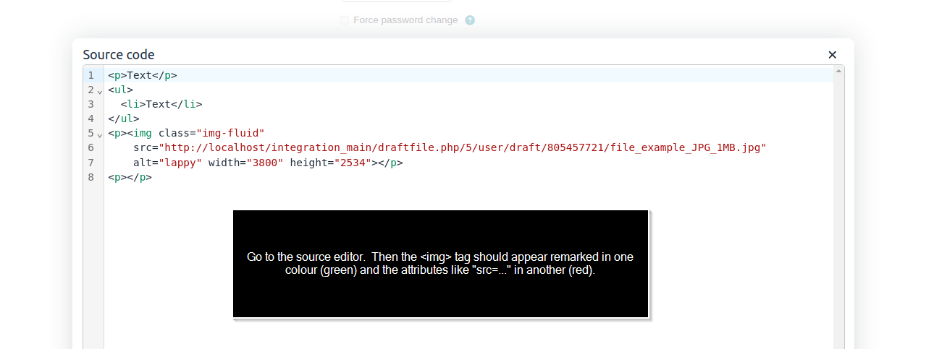Click the <img tag on line 5
The image size is (947, 349).
click(x=140, y=133)
